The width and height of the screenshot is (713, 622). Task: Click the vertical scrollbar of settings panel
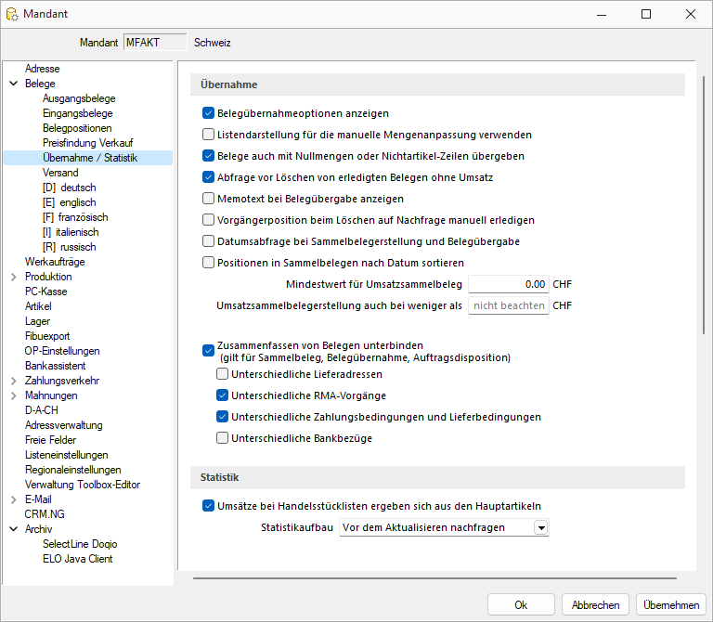pyautogui.click(x=704, y=204)
